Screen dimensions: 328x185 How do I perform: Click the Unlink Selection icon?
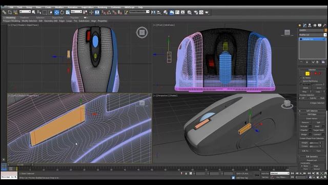click(10, 12)
